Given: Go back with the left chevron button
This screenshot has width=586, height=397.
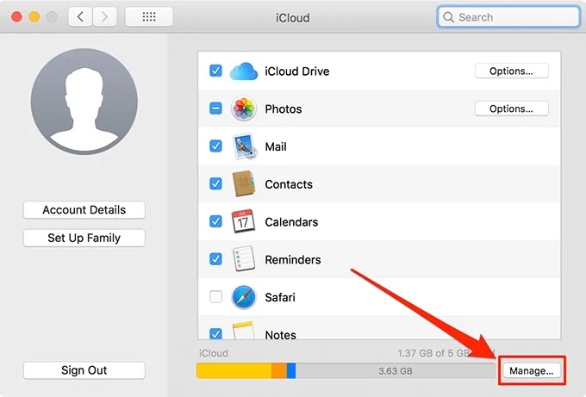Looking at the screenshot, I should click(x=80, y=17).
